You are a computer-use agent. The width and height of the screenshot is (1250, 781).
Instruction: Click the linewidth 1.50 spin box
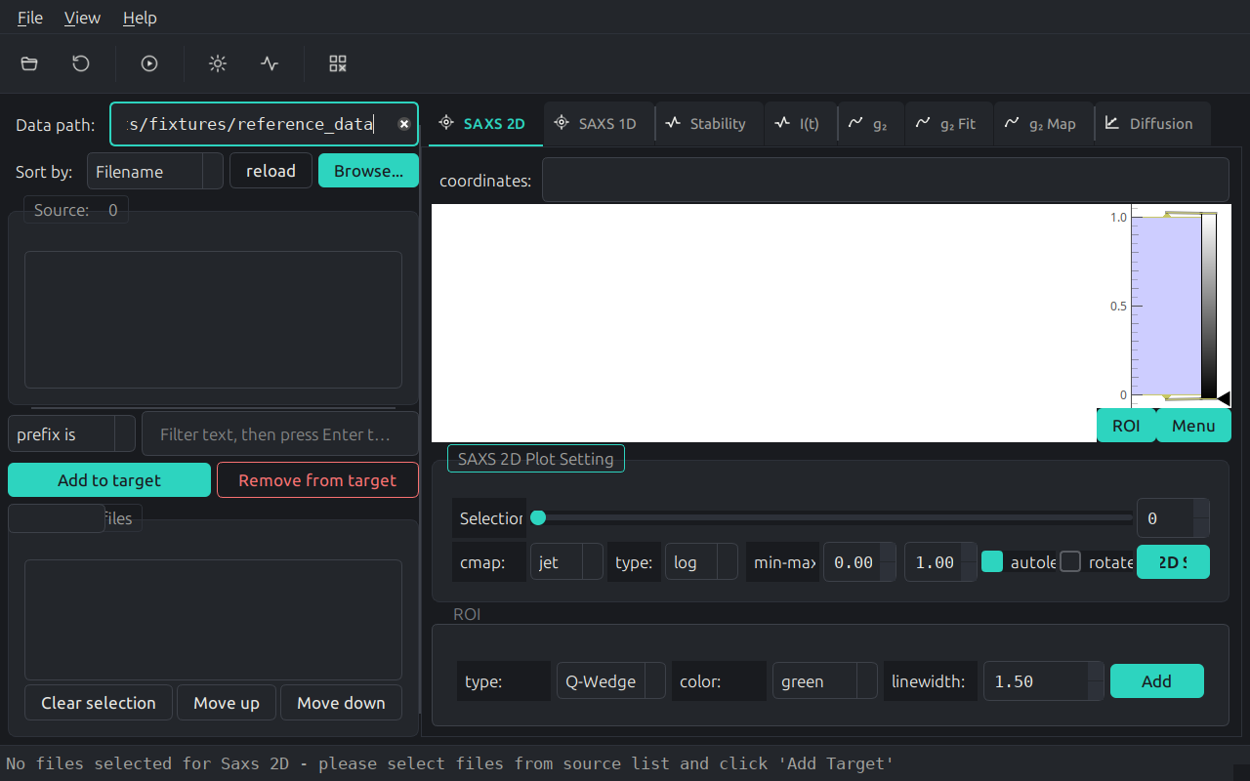(1043, 681)
